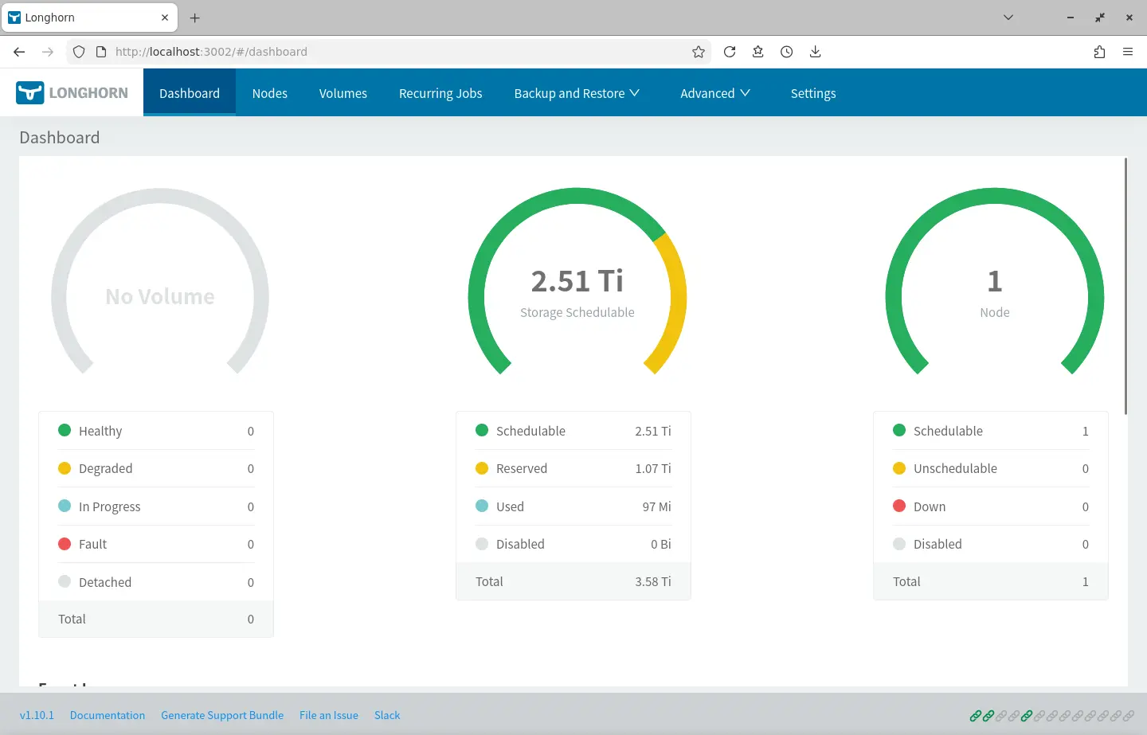Viewport: 1147px width, 735px height.
Task: Open the browser tab list chevron
Action: click(x=1008, y=18)
